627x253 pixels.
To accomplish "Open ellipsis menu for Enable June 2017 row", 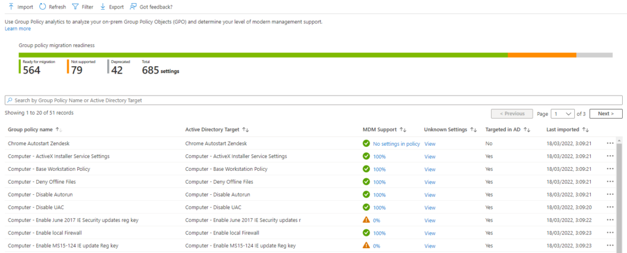I will (x=610, y=220).
